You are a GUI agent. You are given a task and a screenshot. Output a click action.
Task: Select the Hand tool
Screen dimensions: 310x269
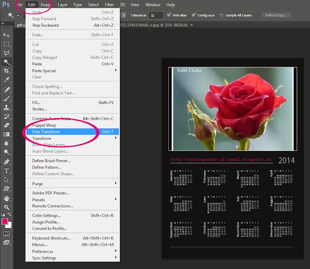click(x=6, y=198)
